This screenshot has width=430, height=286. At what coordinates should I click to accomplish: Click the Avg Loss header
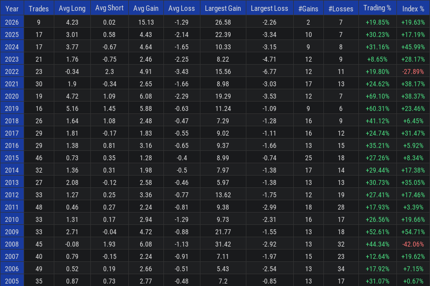[182, 8]
